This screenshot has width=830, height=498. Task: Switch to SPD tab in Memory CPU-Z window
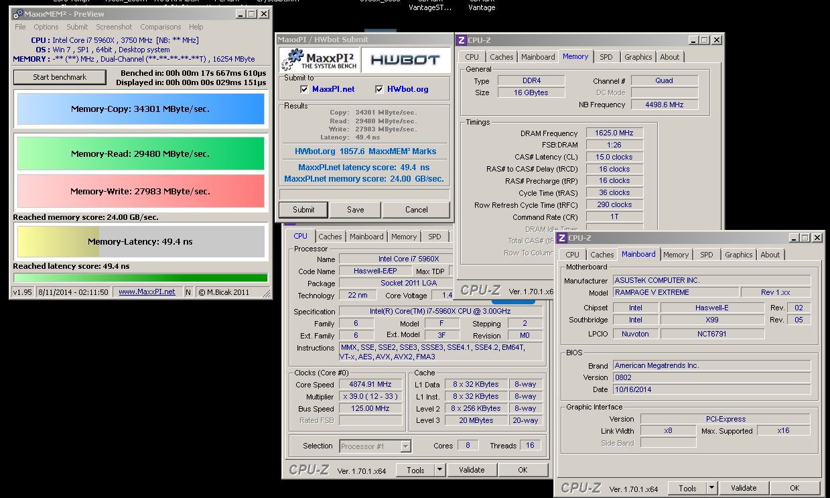[x=606, y=57]
